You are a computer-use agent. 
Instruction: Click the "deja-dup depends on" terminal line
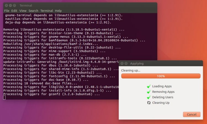click(58, 22)
